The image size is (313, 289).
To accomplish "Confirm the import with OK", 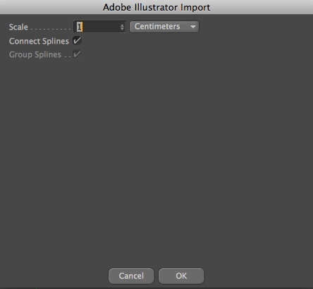I will tap(181, 276).
